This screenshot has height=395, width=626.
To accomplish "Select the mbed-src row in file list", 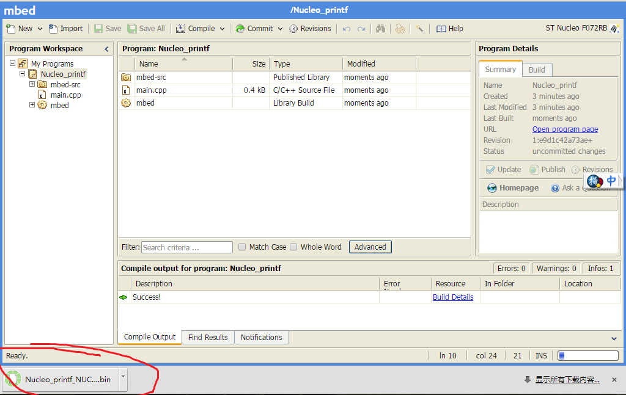I will 295,78.
